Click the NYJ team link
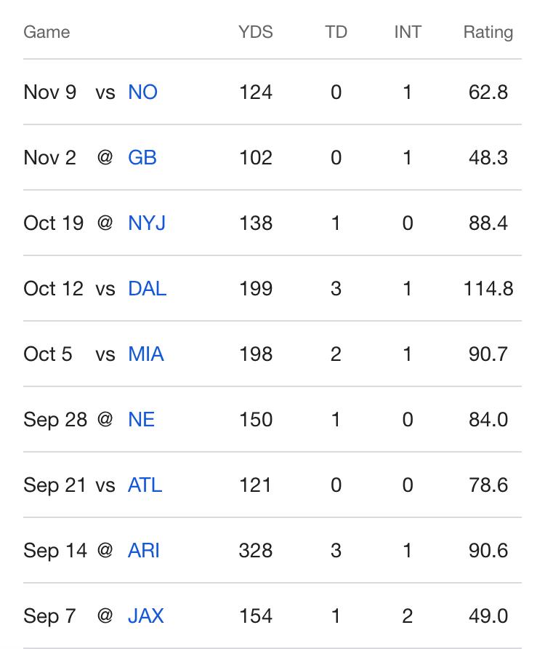This screenshot has width=545, height=649. point(147,223)
